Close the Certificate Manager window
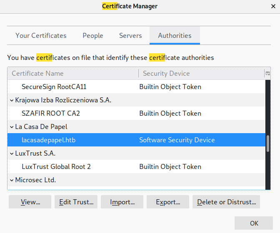Viewport: 280px width, 233px height. pos(272,6)
